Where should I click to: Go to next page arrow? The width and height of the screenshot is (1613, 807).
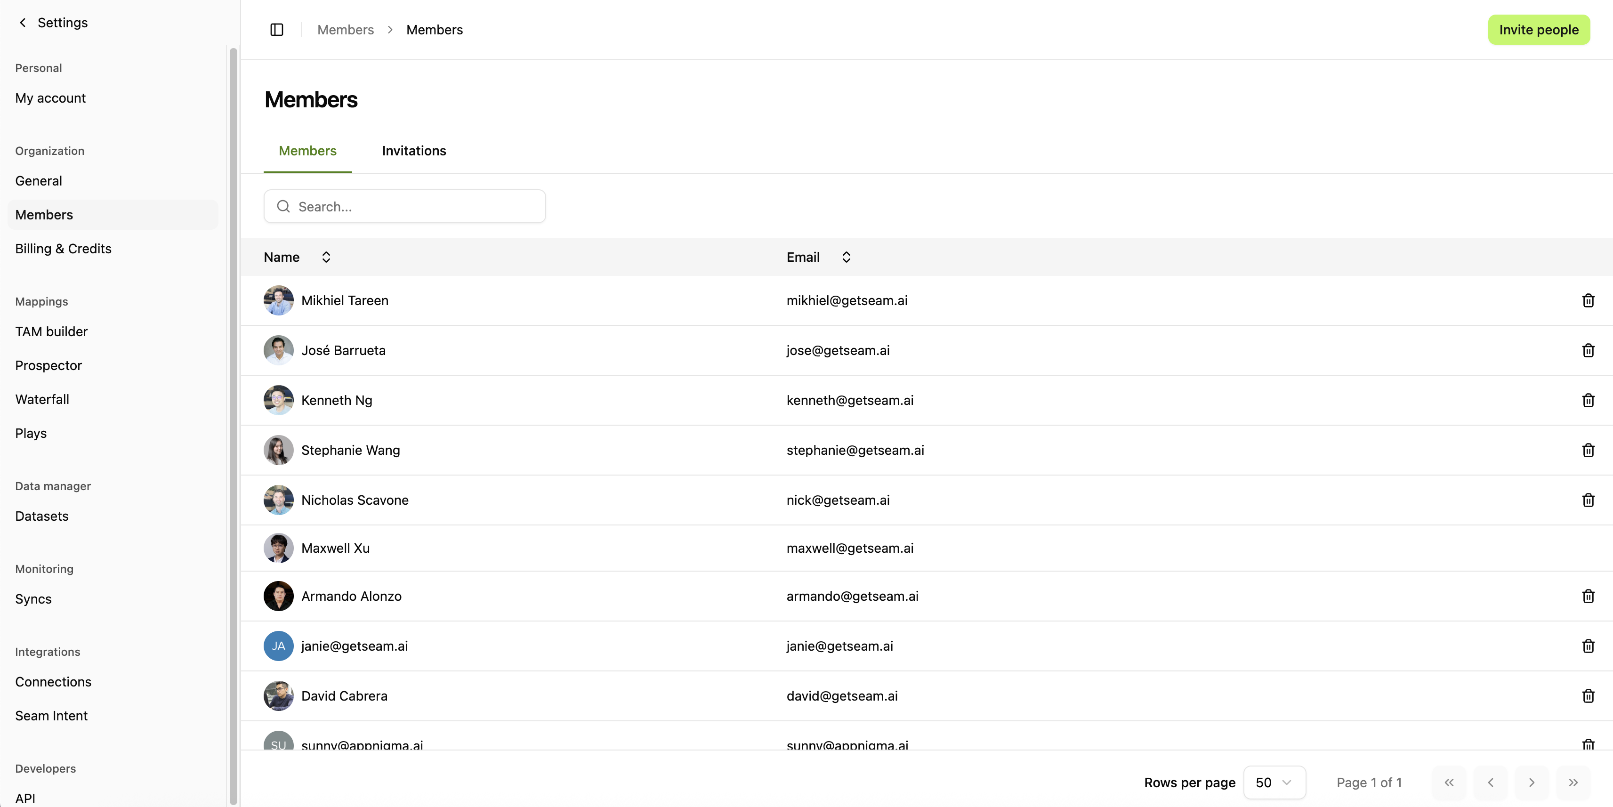click(x=1531, y=783)
